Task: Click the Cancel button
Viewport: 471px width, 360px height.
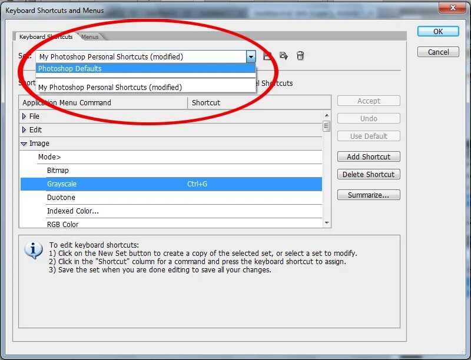Action: (438, 52)
